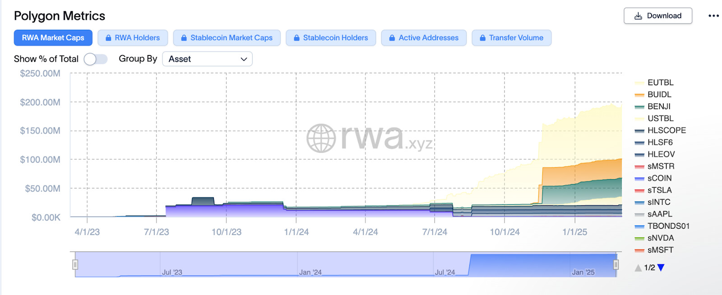The height and width of the screenshot is (295, 722).
Task: Toggle the Show % of Total switch
Action: click(x=95, y=59)
